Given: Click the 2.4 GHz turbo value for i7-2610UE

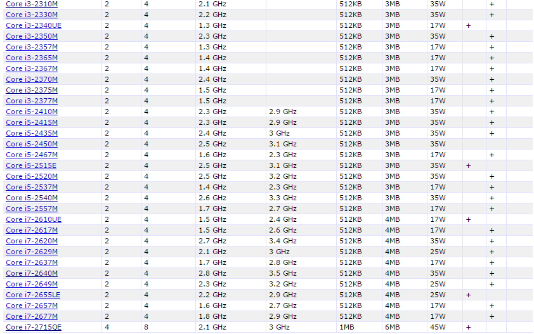Looking at the screenshot, I should coord(283,219).
